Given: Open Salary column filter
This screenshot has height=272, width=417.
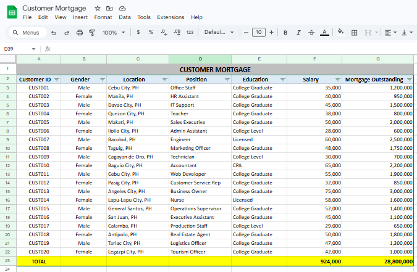Looking at the screenshot, I should click(338, 80).
